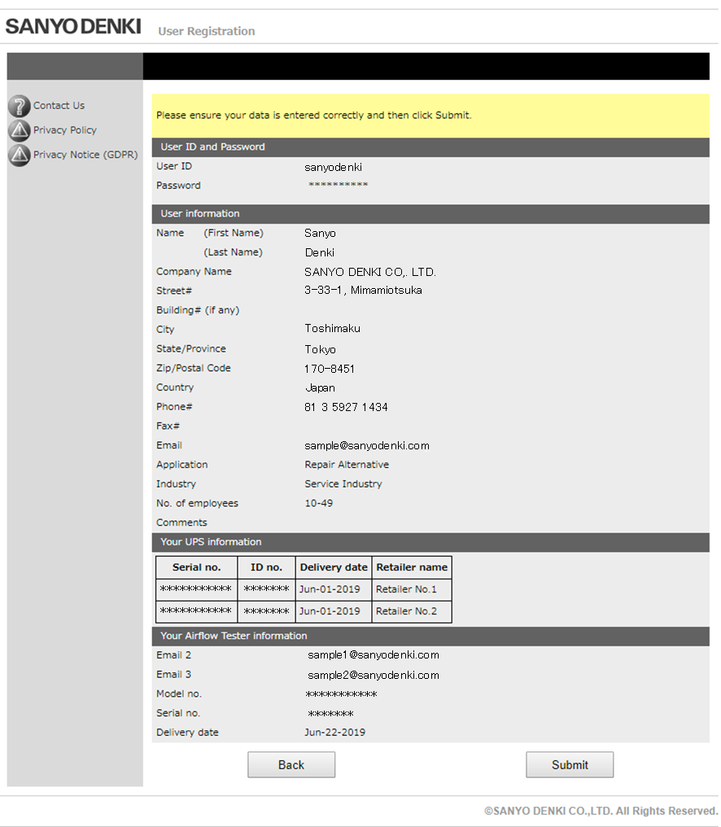
Task: Click the Serial no. column header
Action: click(x=197, y=567)
